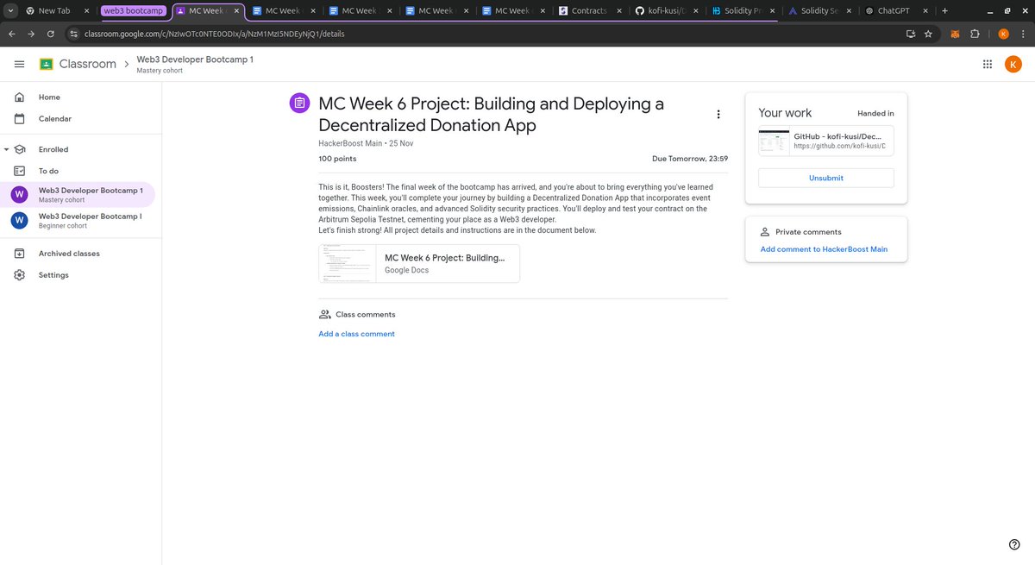The image size is (1035, 565).
Task: Click the install app icon in address bar
Action: 910,34
